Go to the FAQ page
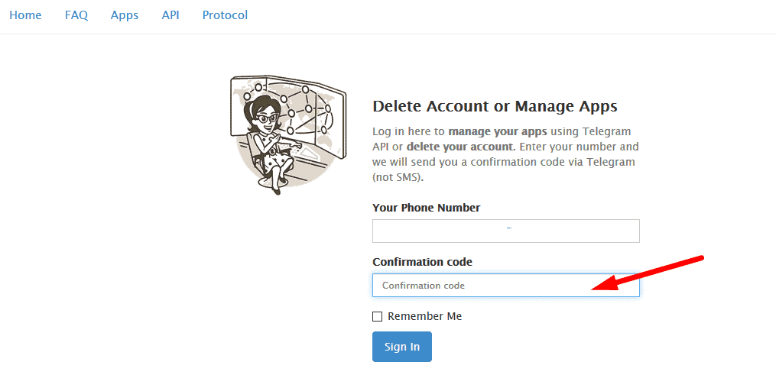This screenshot has height=391, width=776. [x=76, y=15]
